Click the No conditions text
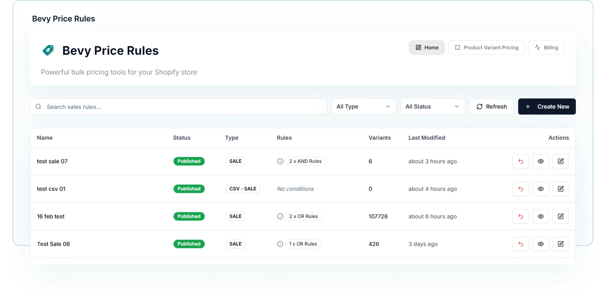Image resolution: width=606 pixels, height=304 pixels. coord(295,189)
